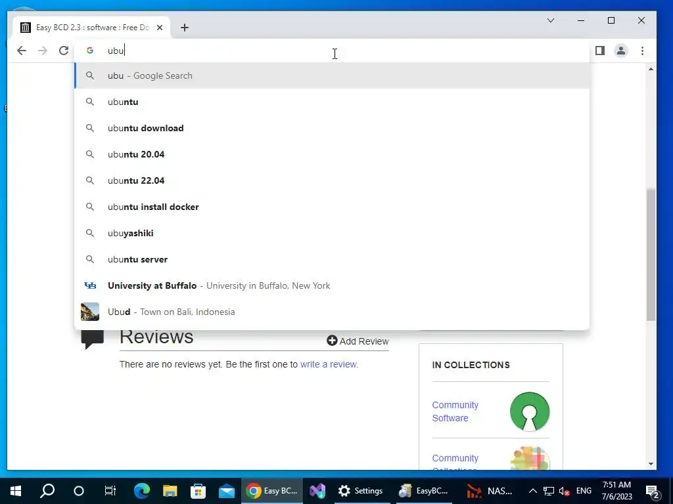673x504 pixels.
Task: Open the network tray icon
Action: tap(549, 491)
